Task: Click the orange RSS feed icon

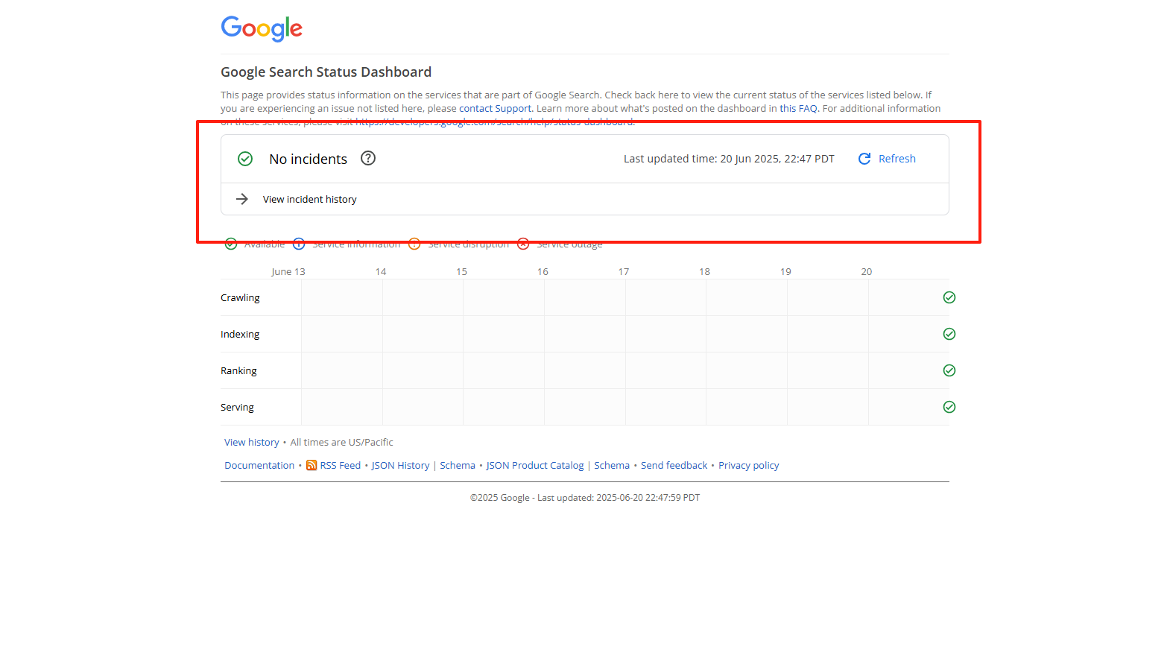Action: pos(312,465)
